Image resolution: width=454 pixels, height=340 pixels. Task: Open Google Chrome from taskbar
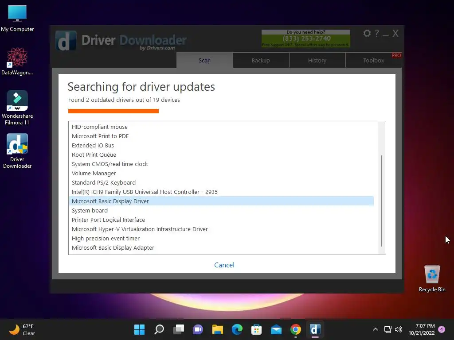[x=296, y=329]
